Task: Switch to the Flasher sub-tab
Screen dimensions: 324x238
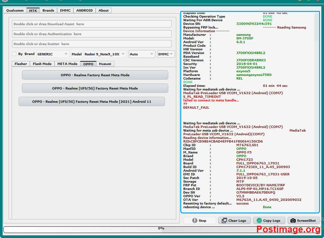Action: point(21,64)
